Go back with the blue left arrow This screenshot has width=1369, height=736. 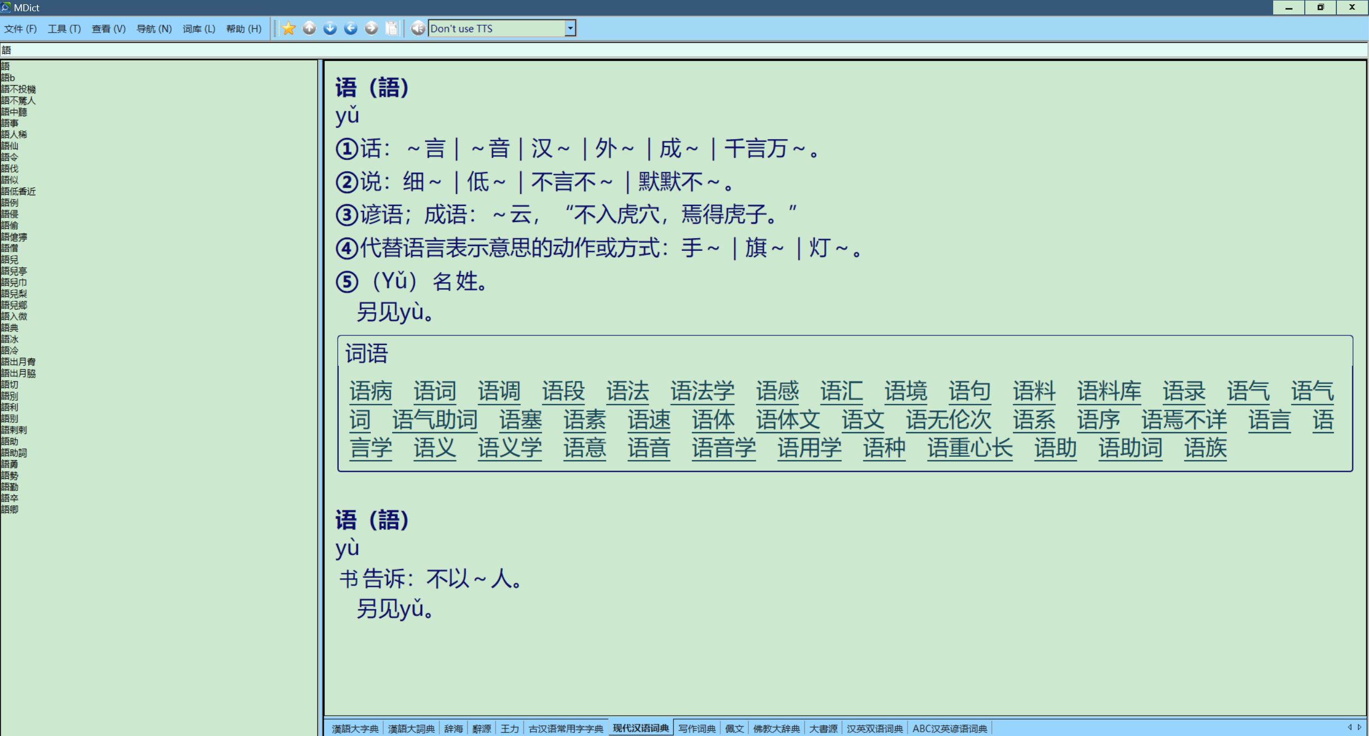coord(351,28)
